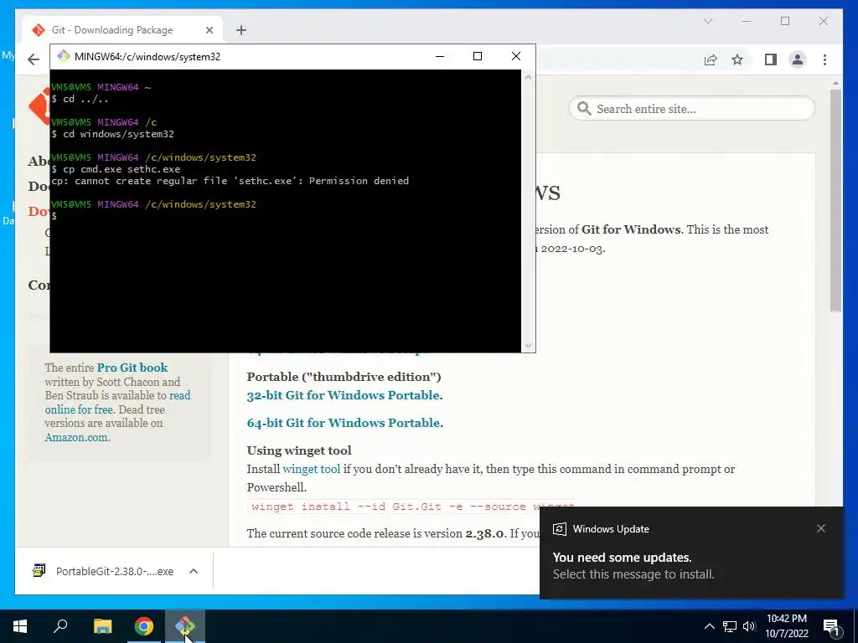This screenshot has height=643, width=858.
Task: Maximize the MINGW64 terminal window
Action: pyautogui.click(x=477, y=56)
